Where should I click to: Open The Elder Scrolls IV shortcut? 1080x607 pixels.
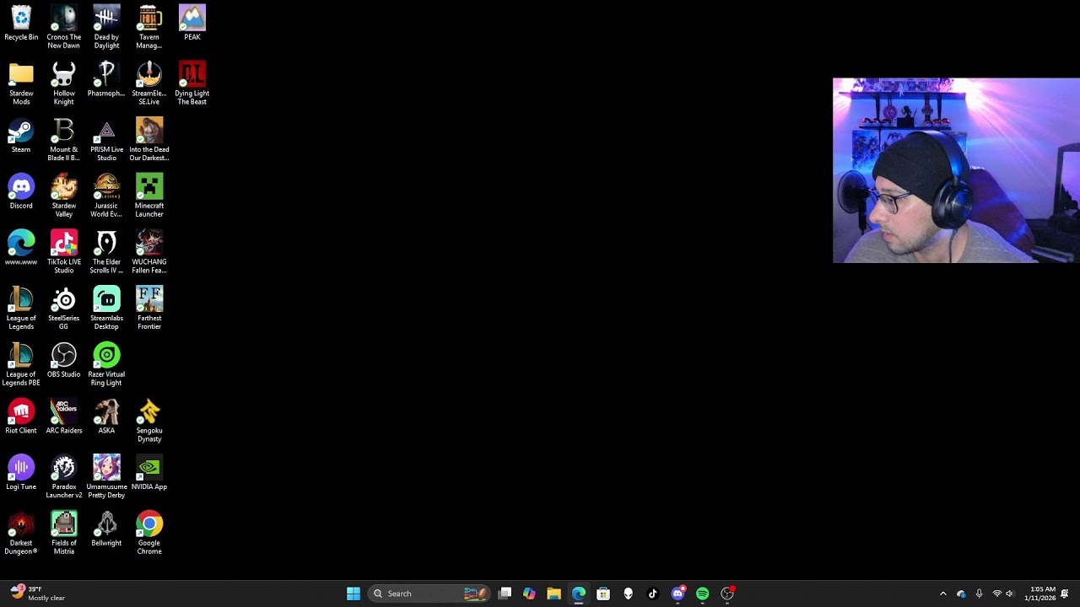(x=106, y=252)
